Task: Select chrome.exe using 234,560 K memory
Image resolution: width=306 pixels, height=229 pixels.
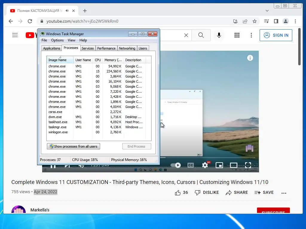Action: pyautogui.click(x=96, y=71)
